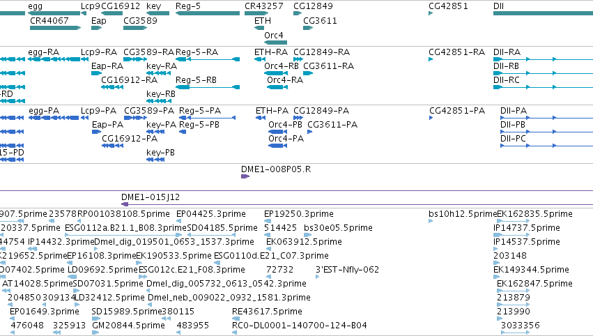Click protein CG16912-PA
593x336 pixels.
pos(112,146)
